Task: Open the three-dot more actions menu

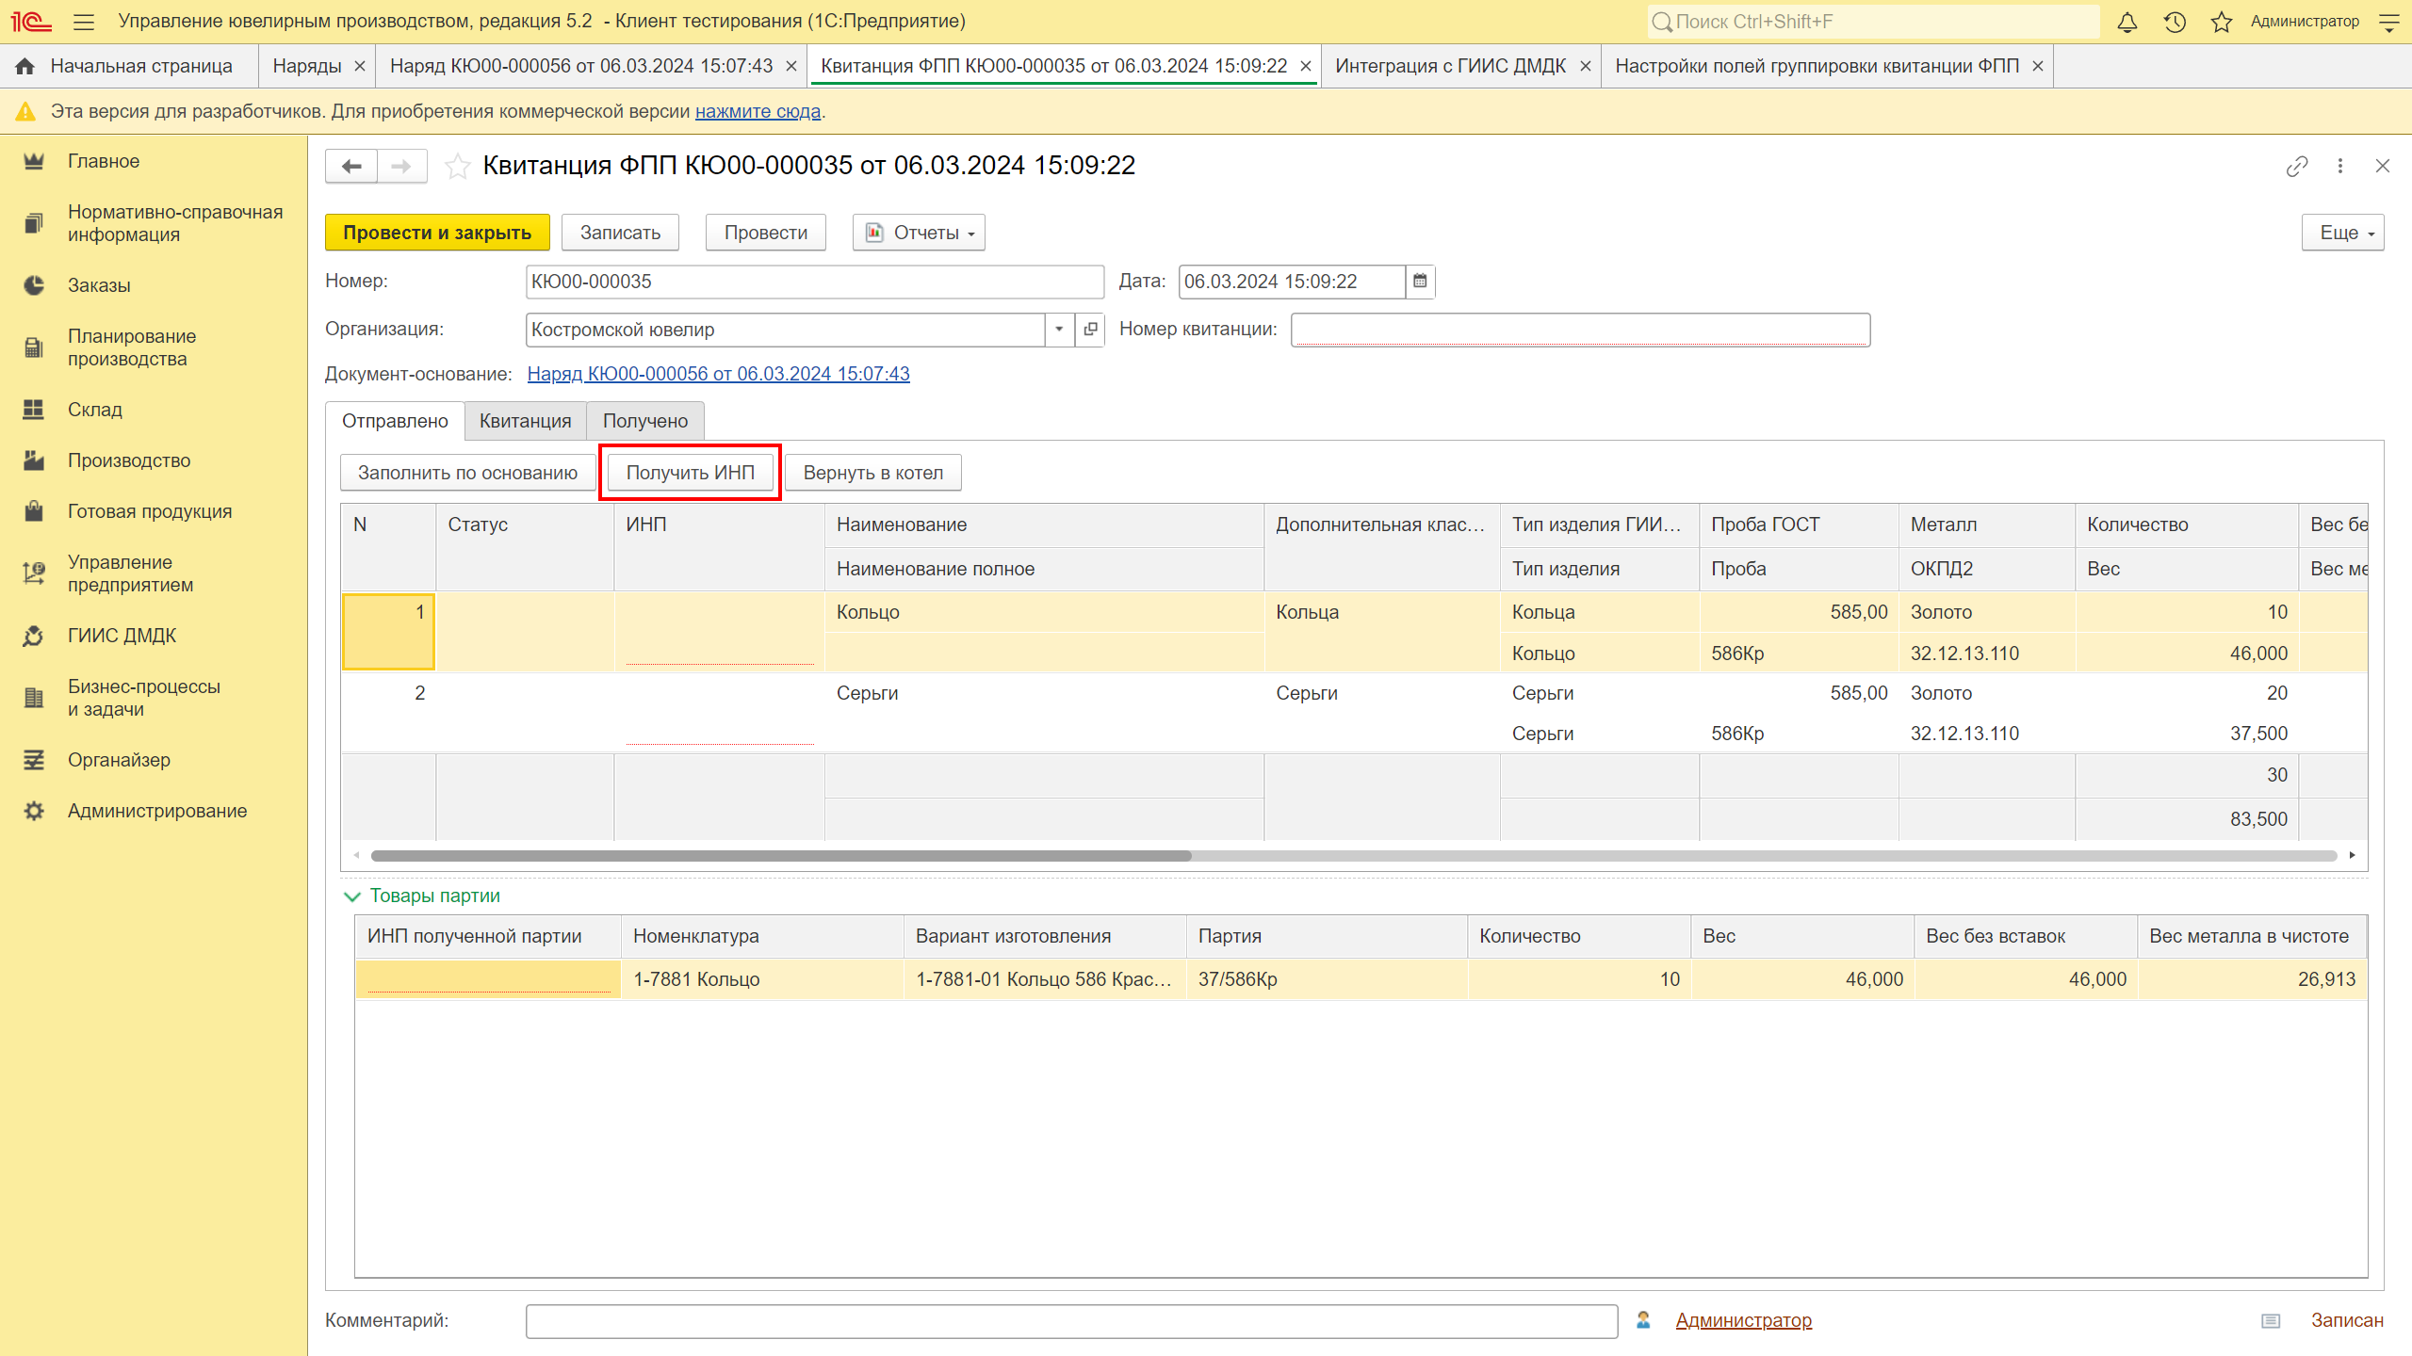Action: click(x=2340, y=167)
